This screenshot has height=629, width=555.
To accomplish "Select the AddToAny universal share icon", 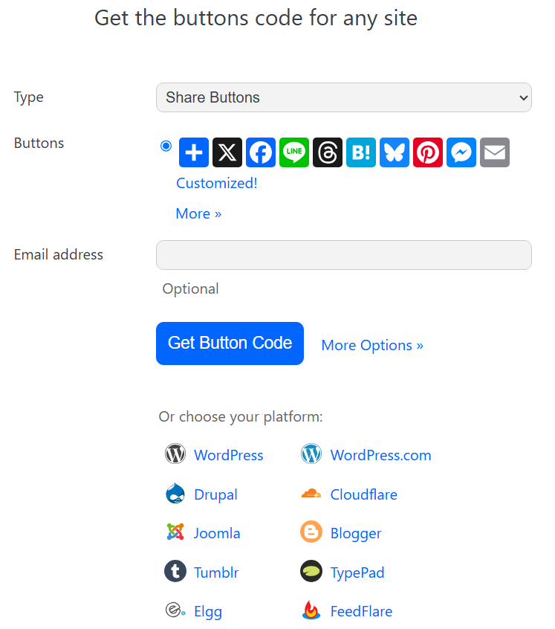I will 193,152.
